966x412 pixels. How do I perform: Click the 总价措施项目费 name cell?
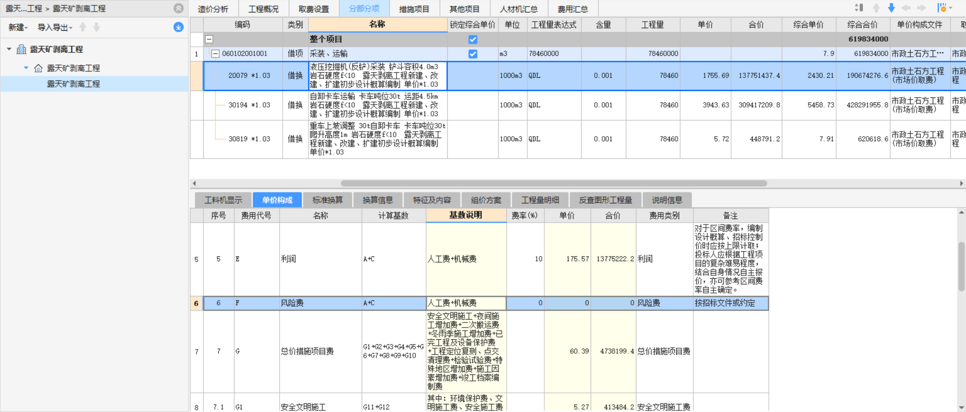(x=320, y=352)
